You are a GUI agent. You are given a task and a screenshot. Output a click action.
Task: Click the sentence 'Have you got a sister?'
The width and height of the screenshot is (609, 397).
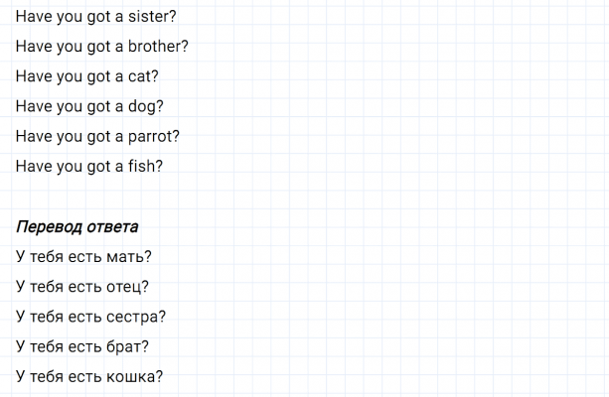click(x=94, y=16)
